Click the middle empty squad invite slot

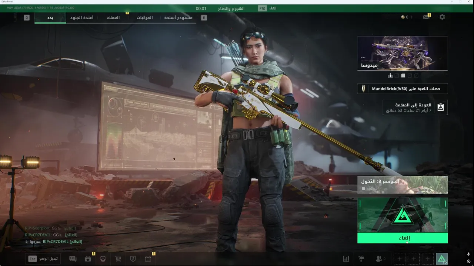(414, 259)
